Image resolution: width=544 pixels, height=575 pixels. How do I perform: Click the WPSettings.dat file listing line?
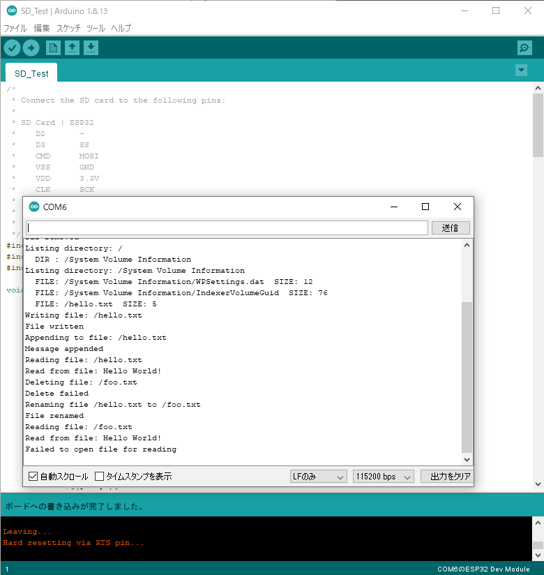tap(174, 282)
